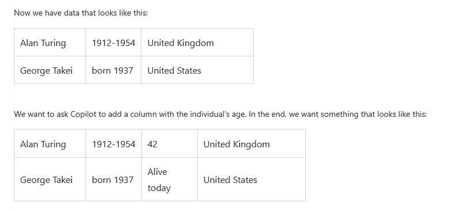
Task: Click George Takei cell in second table
Action: [x=50, y=180]
